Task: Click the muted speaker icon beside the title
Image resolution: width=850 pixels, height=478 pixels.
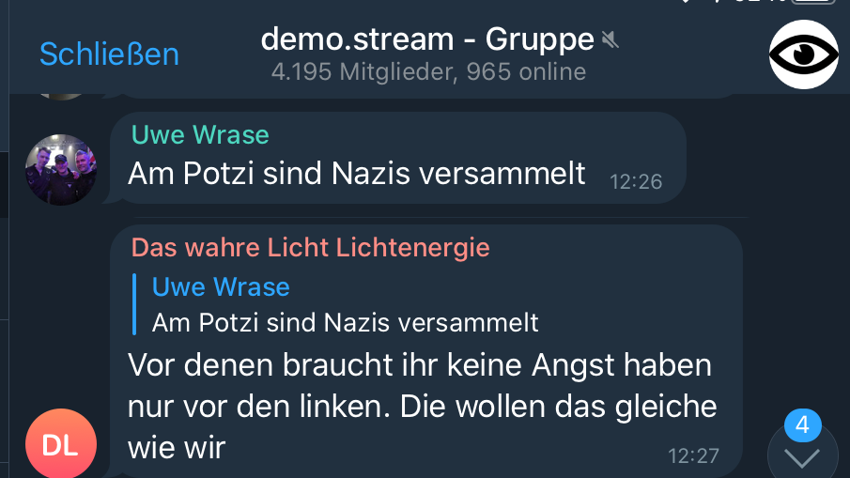Action: [x=610, y=39]
